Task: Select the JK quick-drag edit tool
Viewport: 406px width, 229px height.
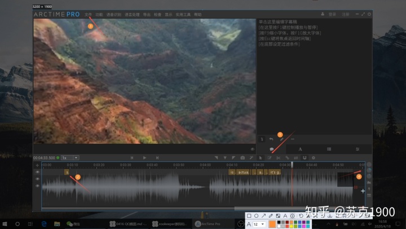Action: click(270, 158)
